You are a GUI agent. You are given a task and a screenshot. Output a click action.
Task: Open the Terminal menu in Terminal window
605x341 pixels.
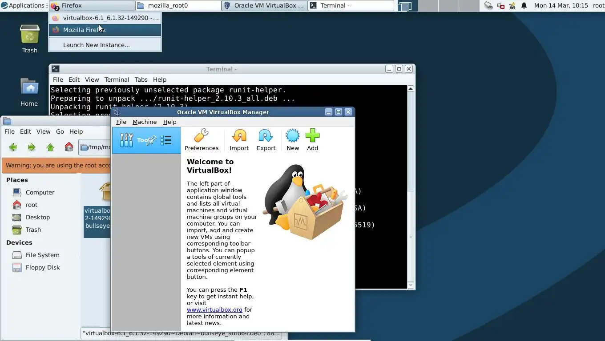point(117,79)
